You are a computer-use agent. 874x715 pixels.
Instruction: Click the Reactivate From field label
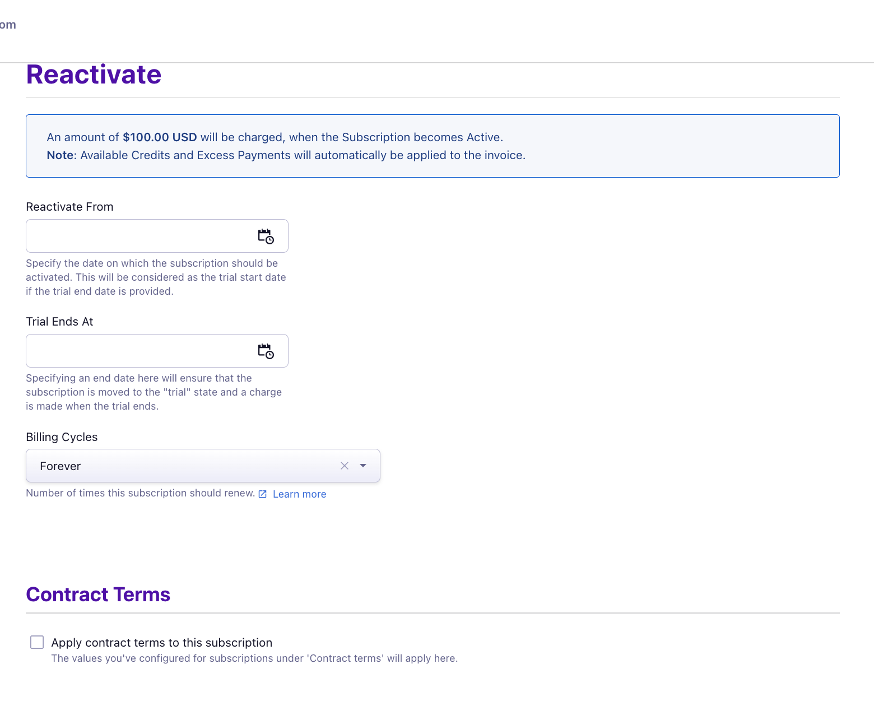coord(69,207)
